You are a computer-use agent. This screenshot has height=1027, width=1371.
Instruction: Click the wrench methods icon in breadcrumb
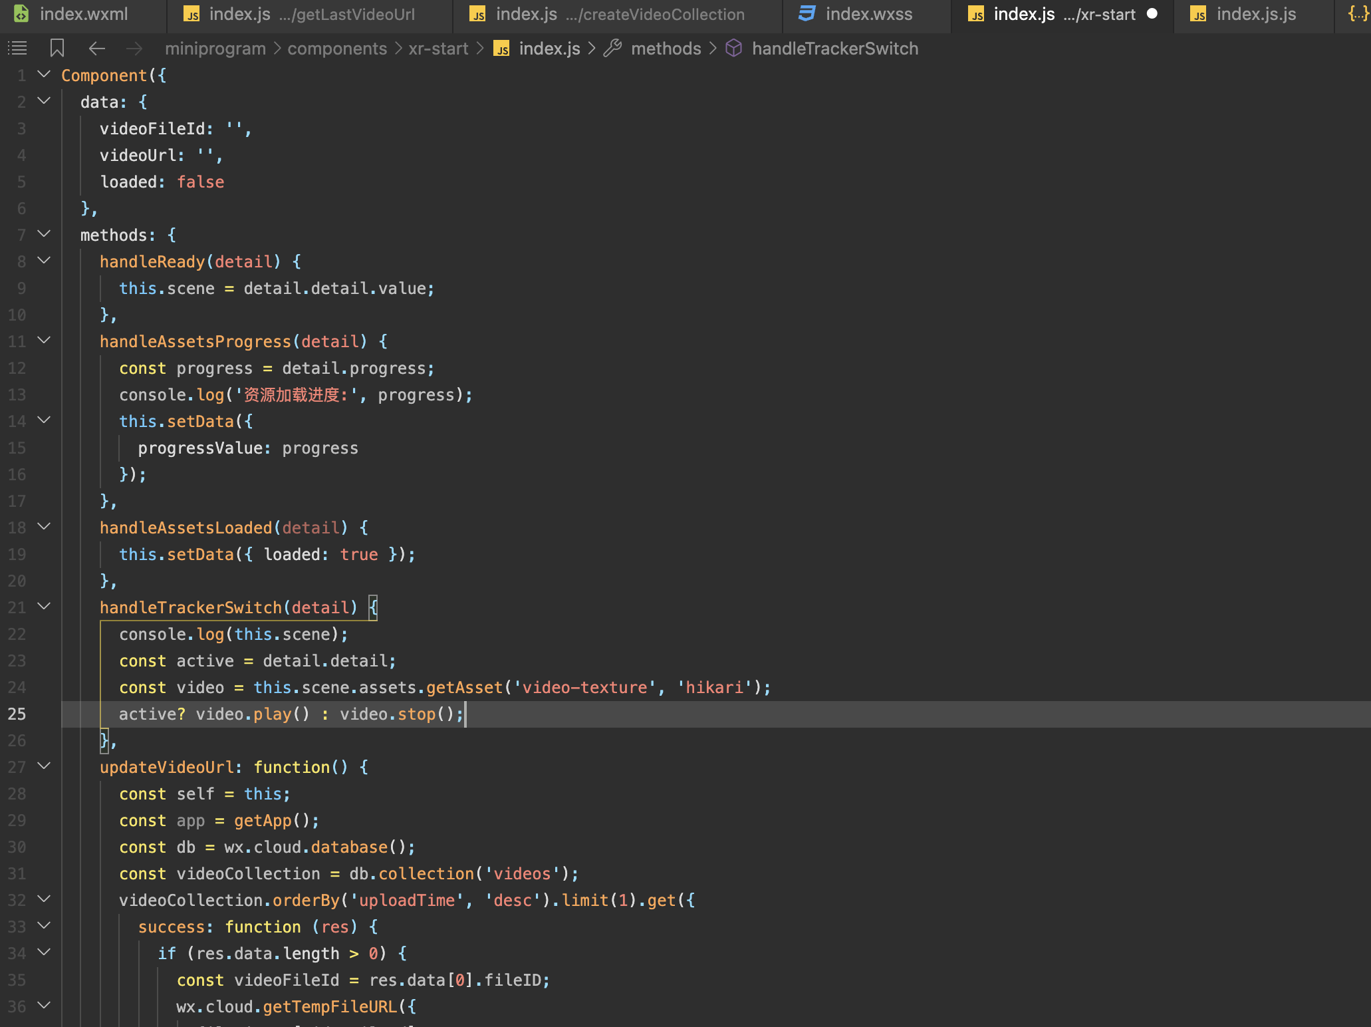[612, 48]
